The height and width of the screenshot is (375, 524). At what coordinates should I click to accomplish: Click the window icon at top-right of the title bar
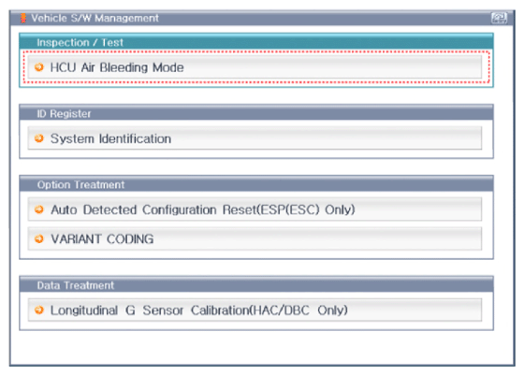tap(499, 18)
